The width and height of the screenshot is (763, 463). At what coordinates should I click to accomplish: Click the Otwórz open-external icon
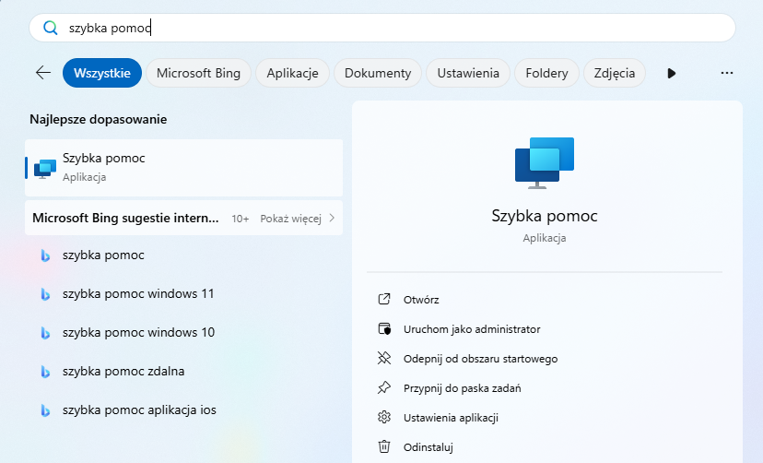[384, 299]
